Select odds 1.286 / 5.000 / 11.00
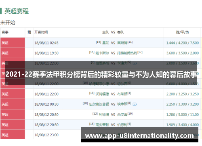The width and height of the screenshot is (202, 146). tap(183, 115)
